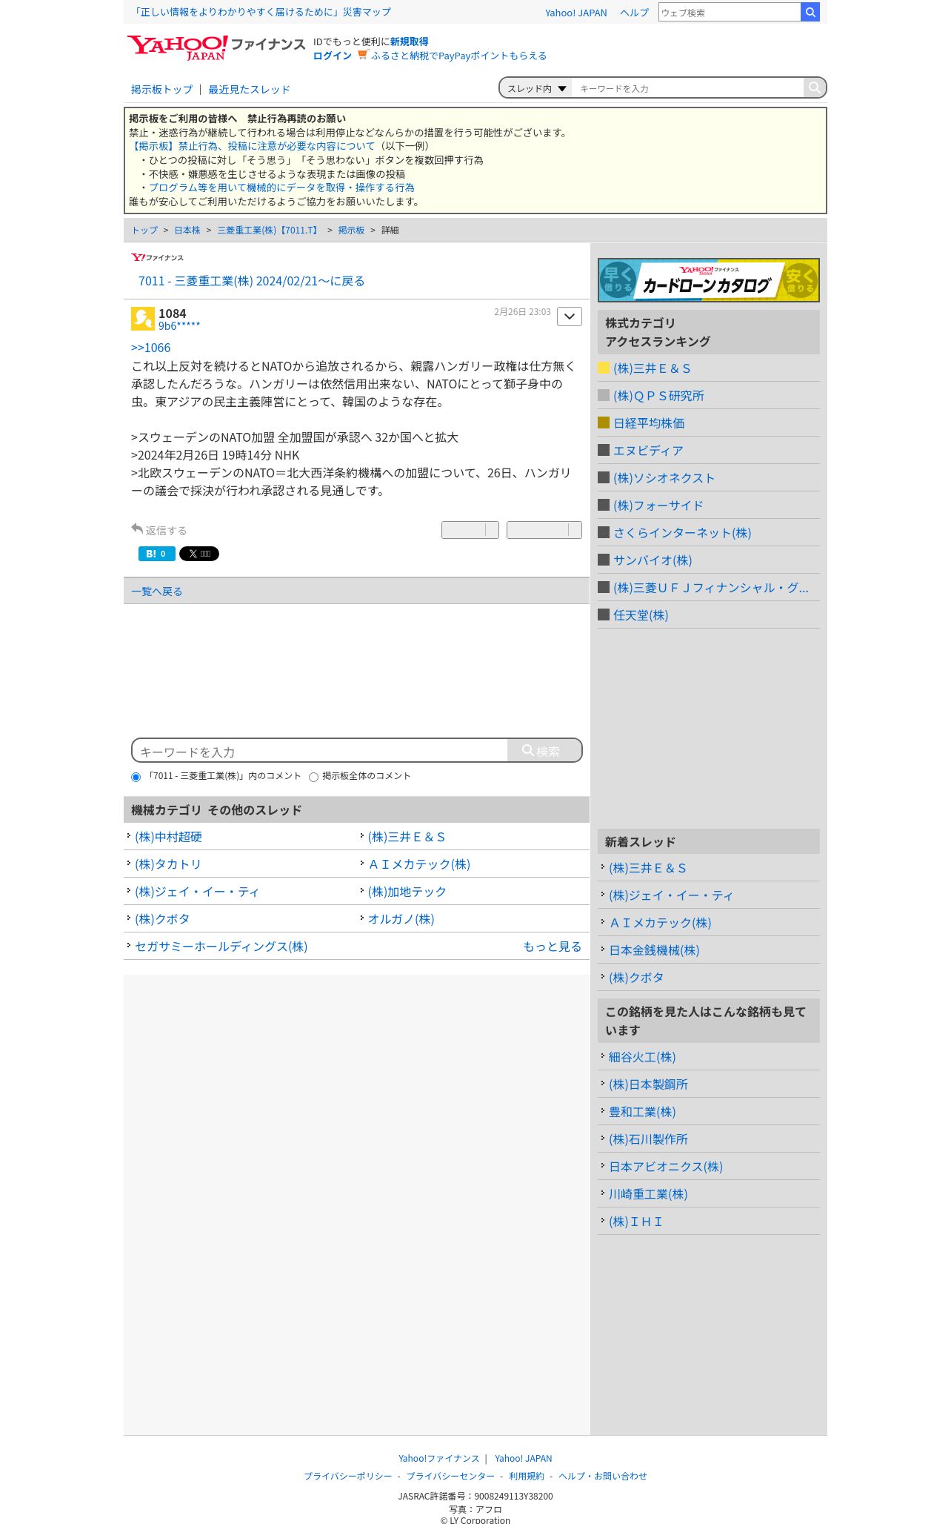Click the ヘルプ header link
This screenshot has height=1524, width=951.
tap(634, 13)
